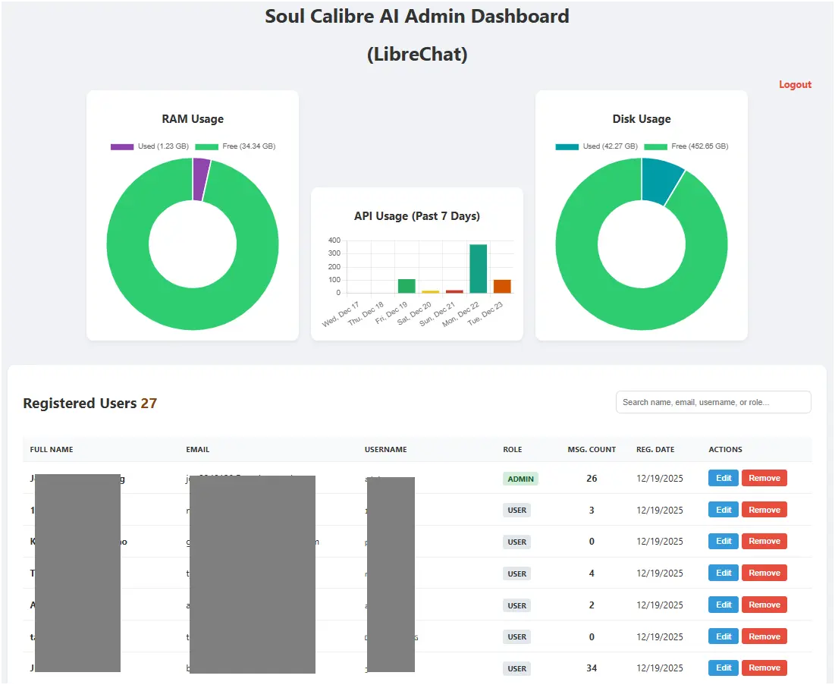
Task: Click the MSG. COUNT column header
Action: (x=592, y=450)
